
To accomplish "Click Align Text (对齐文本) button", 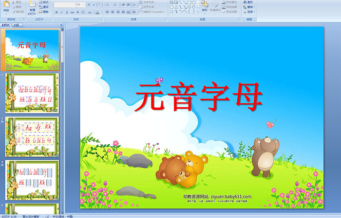I will pos(149,7).
